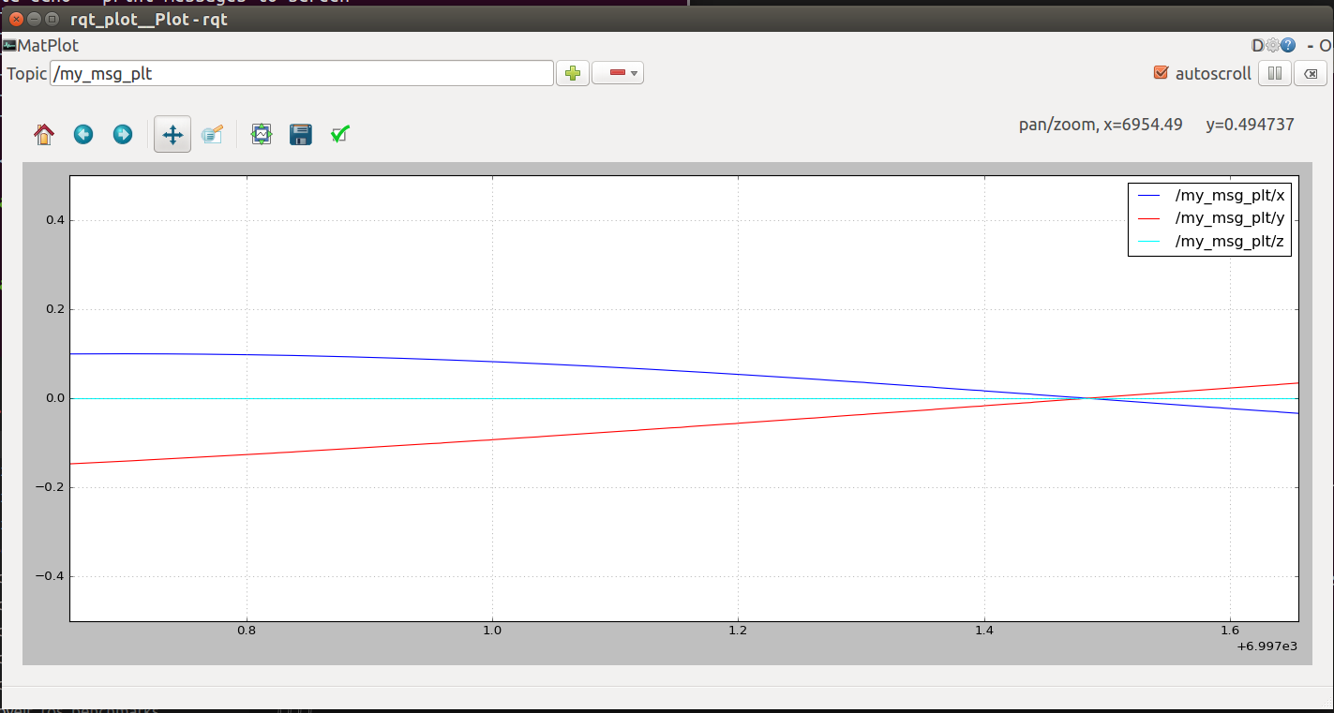Click the gear settings icon
This screenshot has height=713, width=1334.
coord(1273,45)
